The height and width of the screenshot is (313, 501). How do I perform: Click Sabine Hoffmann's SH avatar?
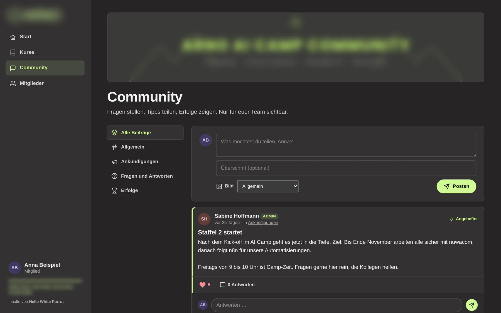coord(204,219)
